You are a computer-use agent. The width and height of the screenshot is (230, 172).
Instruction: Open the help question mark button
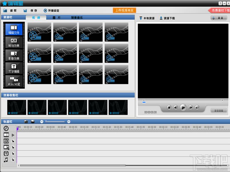coord(220,3)
